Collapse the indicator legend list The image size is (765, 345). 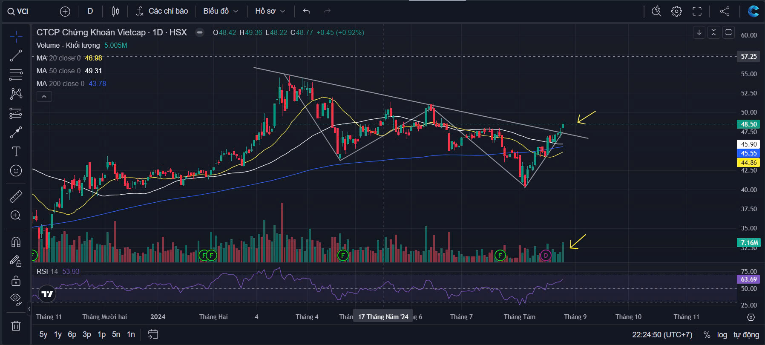click(x=44, y=97)
